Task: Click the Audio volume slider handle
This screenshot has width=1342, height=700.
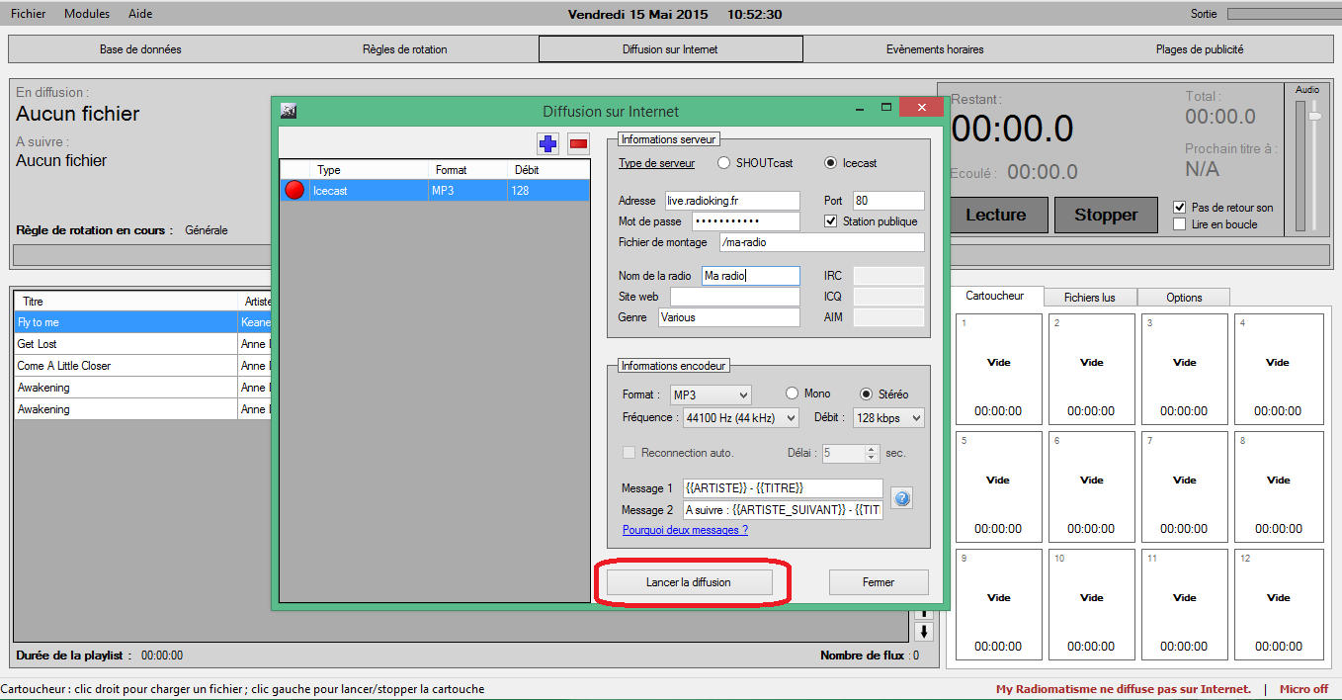Action: (x=1314, y=117)
